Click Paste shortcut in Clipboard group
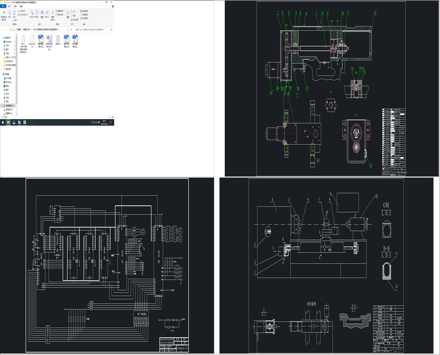This screenshot has width=440, height=355. (x=23, y=15)
